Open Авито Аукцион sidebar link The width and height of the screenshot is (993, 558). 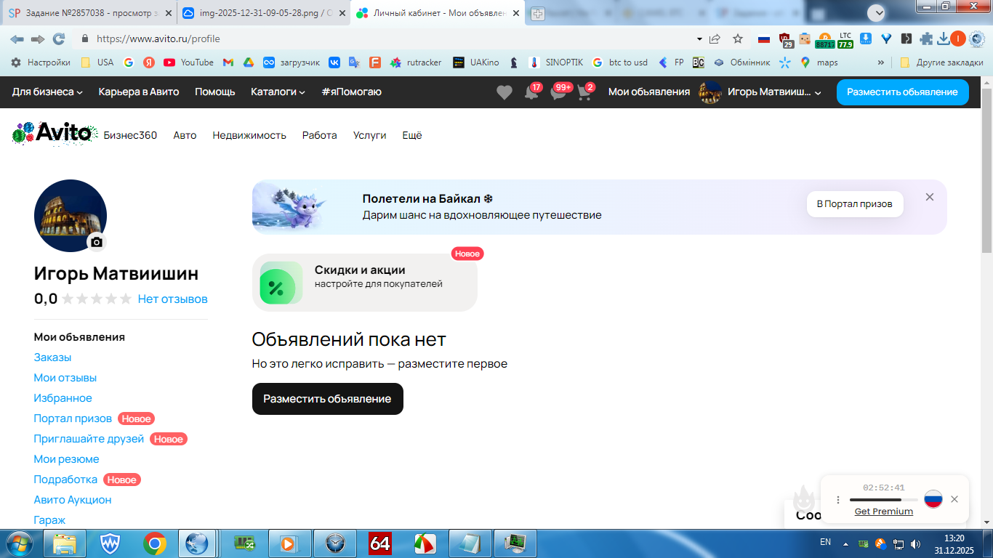tap(73, 500)
